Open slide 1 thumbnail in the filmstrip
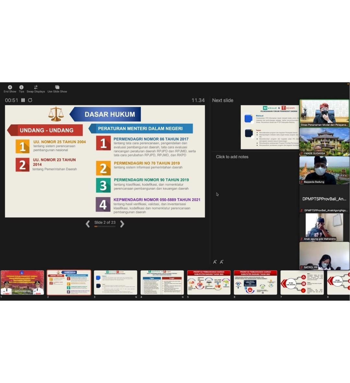The width and height of the screenshot is (350, 383). point(22,282)
